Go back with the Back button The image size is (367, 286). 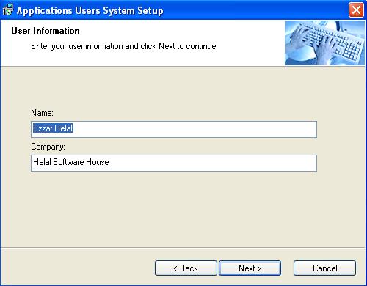click(x=186, y=268)
